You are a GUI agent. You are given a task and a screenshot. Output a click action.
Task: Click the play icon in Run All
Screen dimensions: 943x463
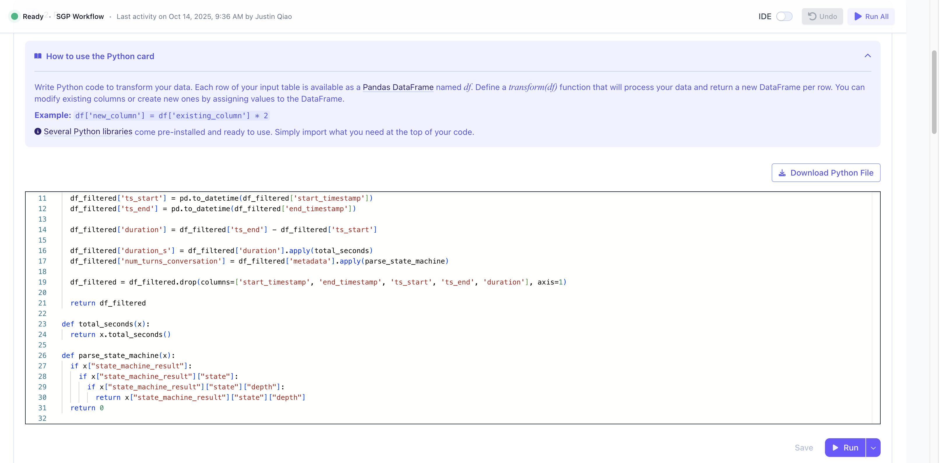pos(858,17)
